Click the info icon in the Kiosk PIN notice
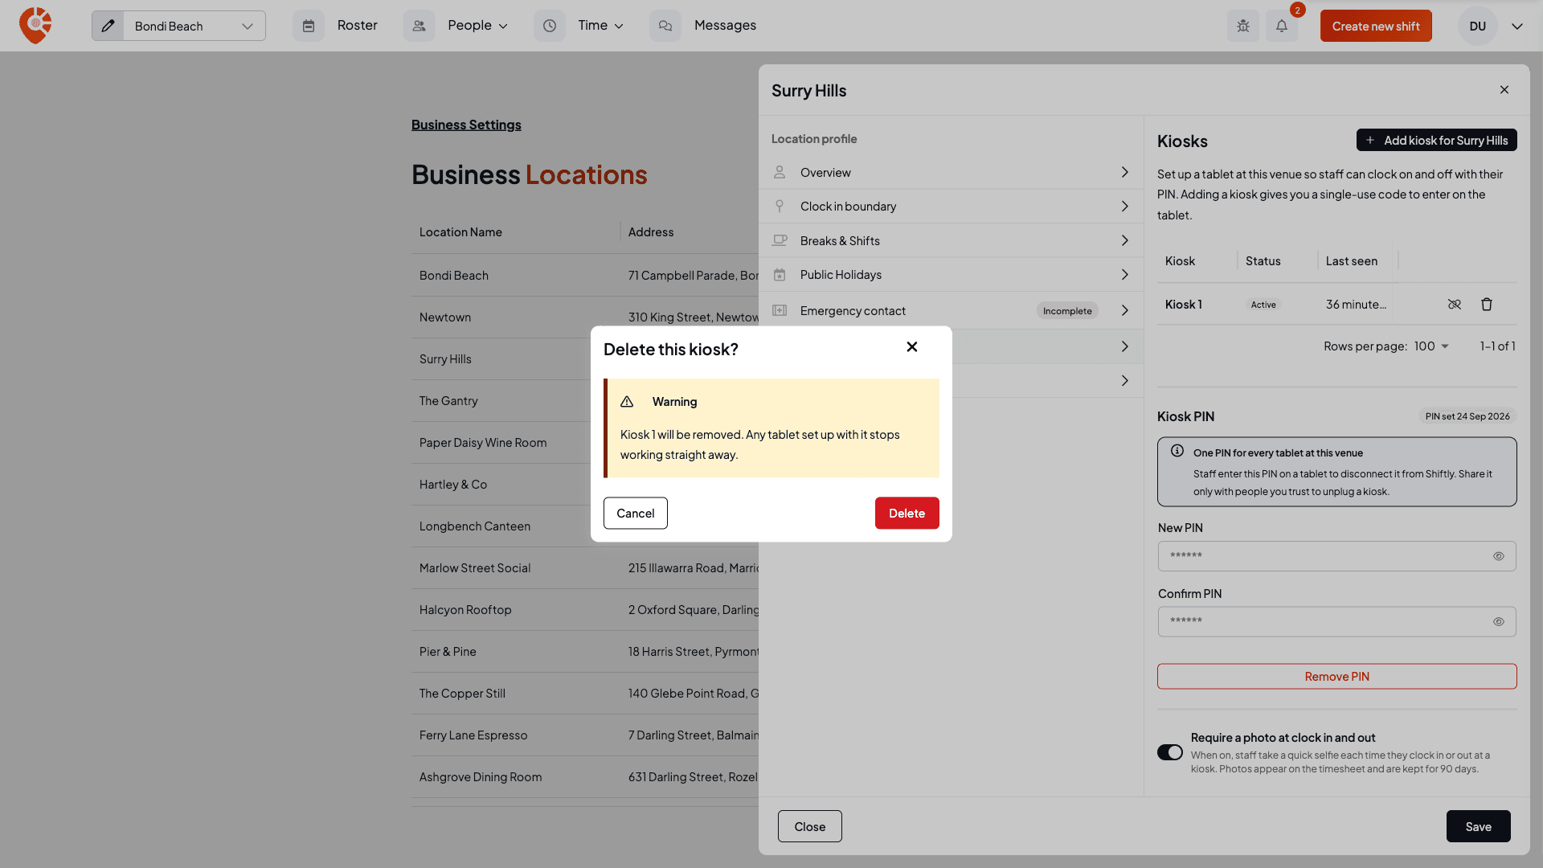The image size is (1543, 868). pos(1177,451)
